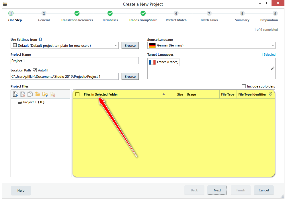
Task: Open the Use Settings from template dropdown
Action: (x=116, y=45)
